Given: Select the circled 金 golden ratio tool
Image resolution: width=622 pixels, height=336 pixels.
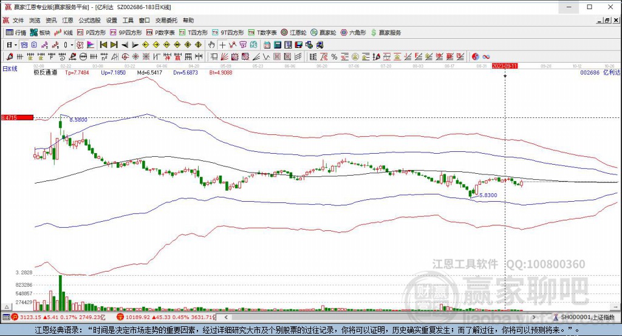Looking at the screenshot, I should (x=355, y=57).
